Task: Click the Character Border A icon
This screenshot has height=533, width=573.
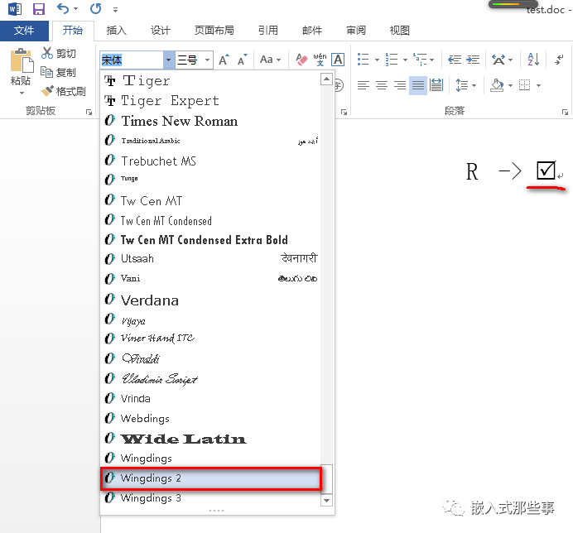Action: pyautogui.click(x=338, y=60)
